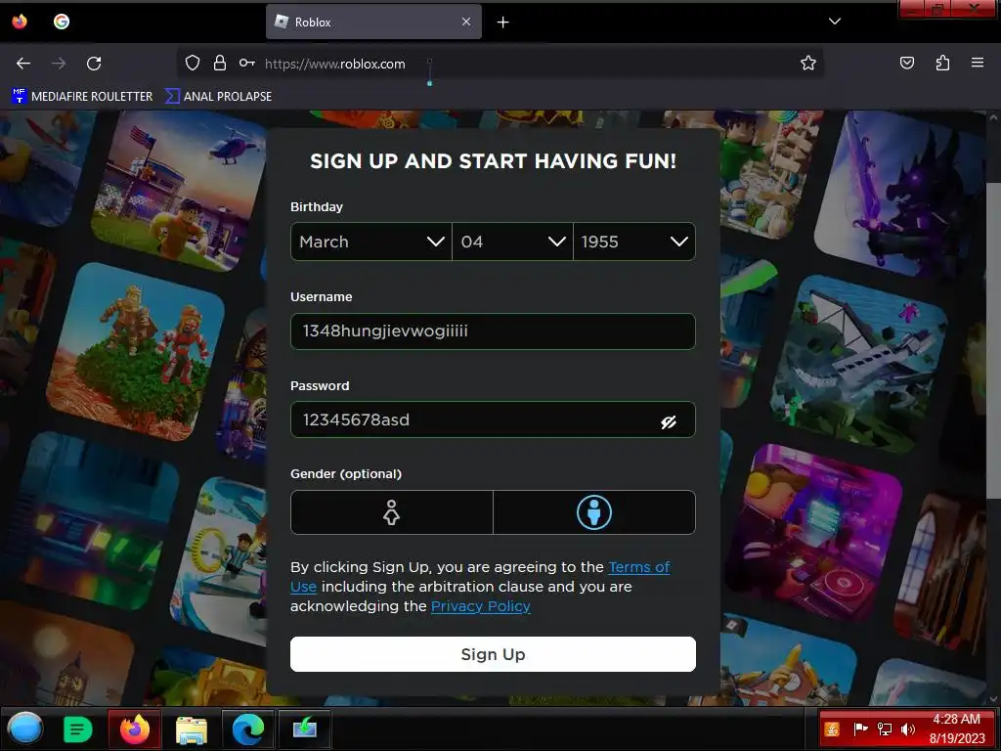Reload the current page

(94, 64)
